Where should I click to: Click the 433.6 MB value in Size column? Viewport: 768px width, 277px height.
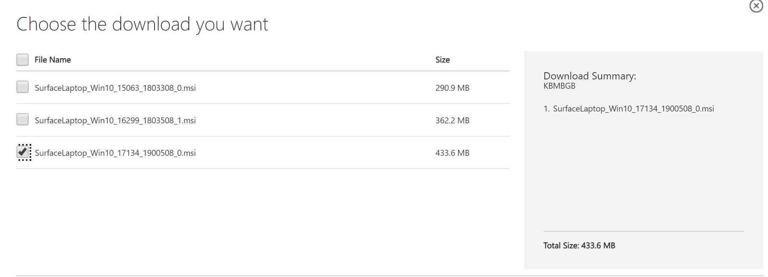[452, 153]
